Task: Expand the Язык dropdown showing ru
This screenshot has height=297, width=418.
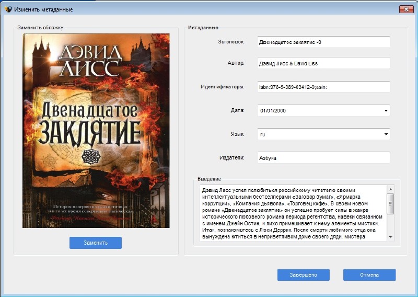Action: (386, 134)
